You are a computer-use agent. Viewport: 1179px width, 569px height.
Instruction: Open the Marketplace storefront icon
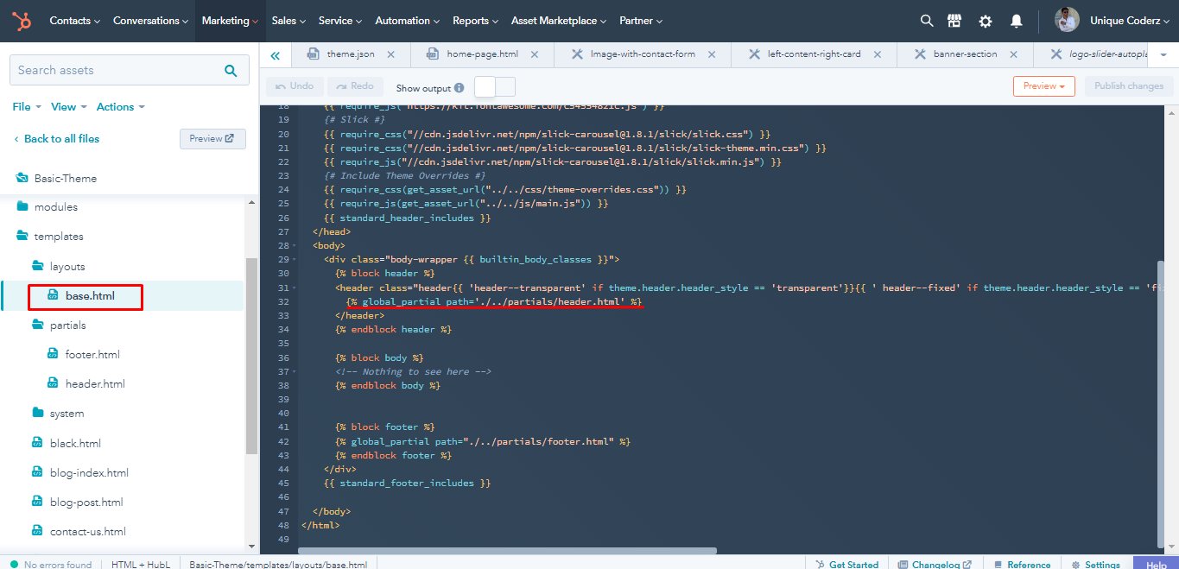tap(954, 21)
